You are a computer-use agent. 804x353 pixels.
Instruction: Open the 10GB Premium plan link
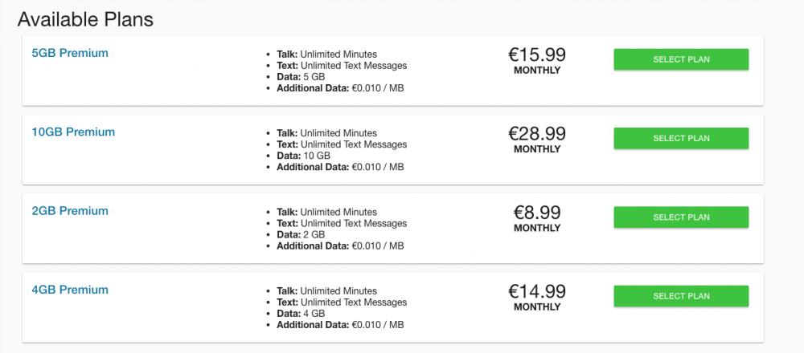point(73,132)
